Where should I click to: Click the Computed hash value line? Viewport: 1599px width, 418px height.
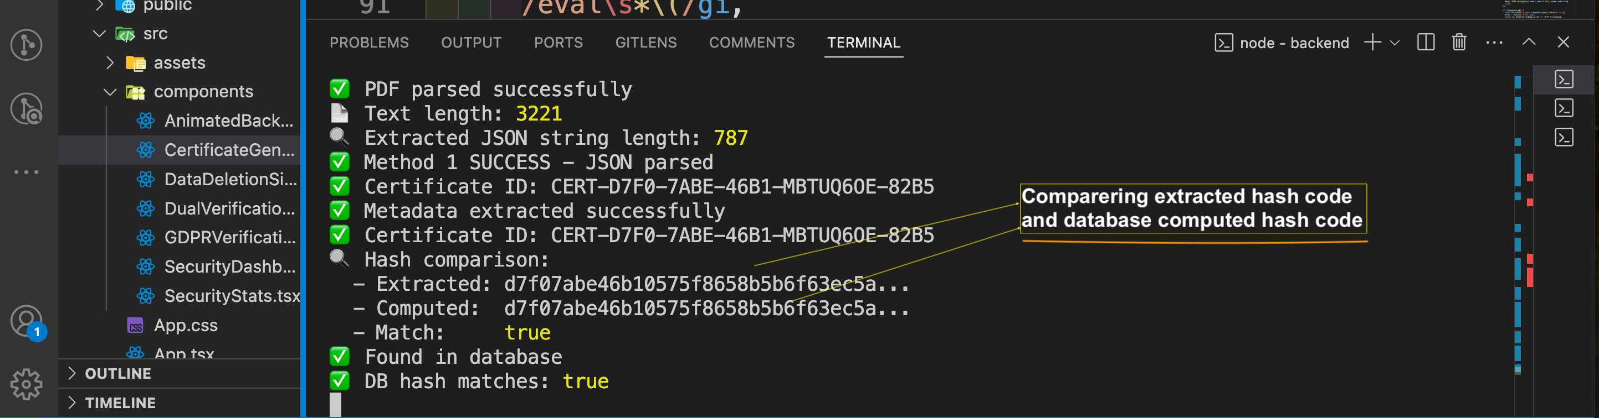point(631,309)
